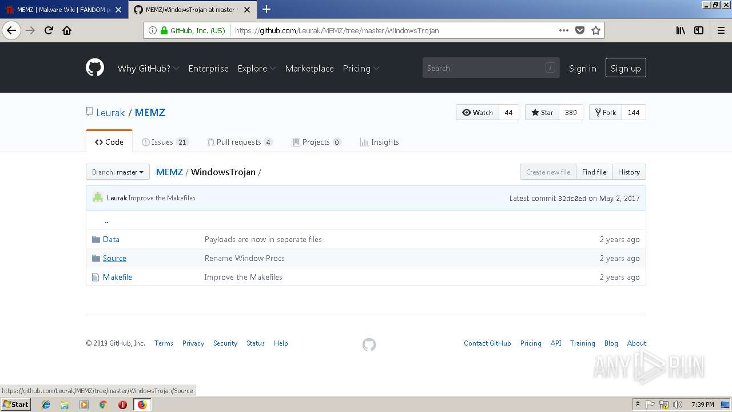732x412 pixels.
Task: Open the Data folder link
Action: (111, 239)
